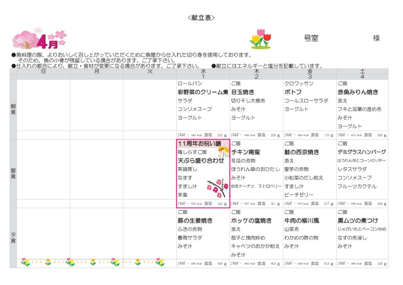Click the tulip border under Tuesday's dinner column
This screenshot has height=285, width=403.
[x=149, y=262]
